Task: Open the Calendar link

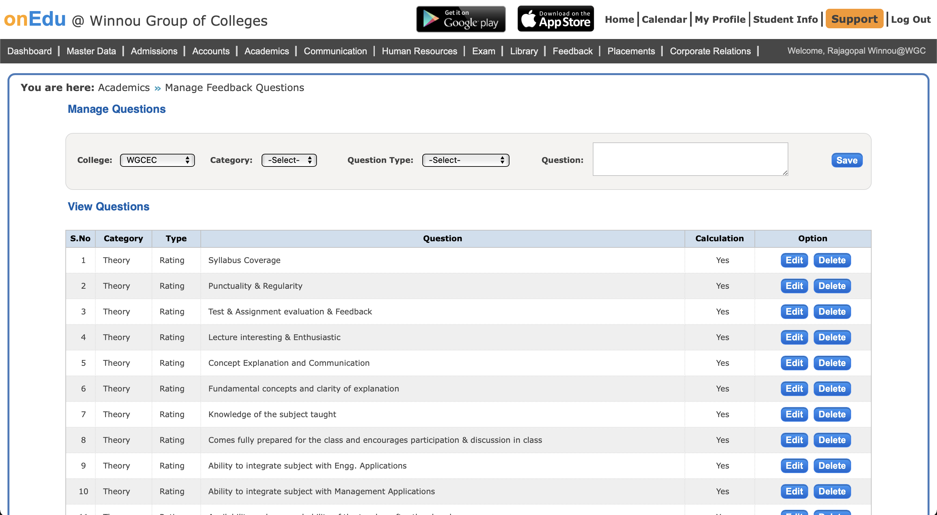Action: (x=664, y=20)
